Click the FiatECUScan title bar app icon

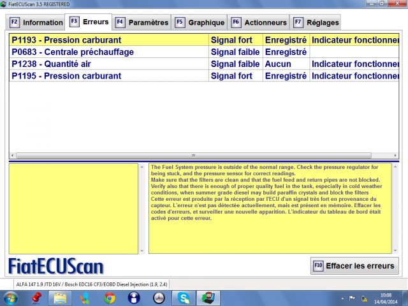tap(3, 4)
